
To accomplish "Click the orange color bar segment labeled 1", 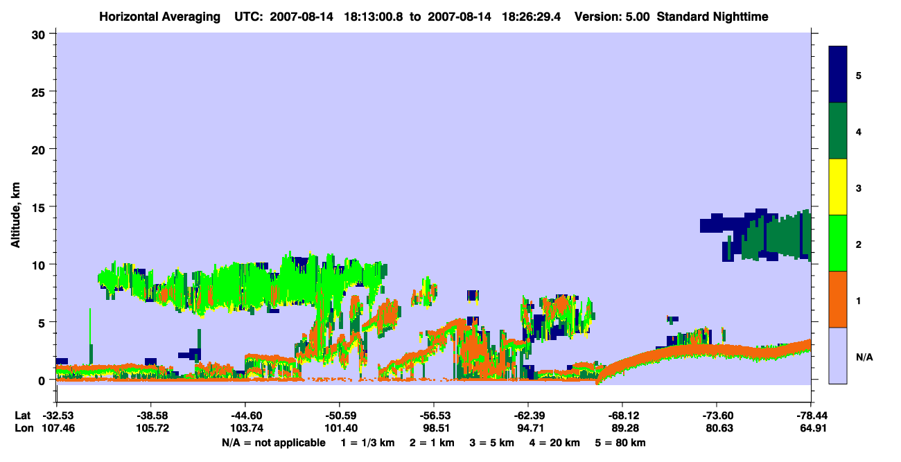I will tap(838, 299).
